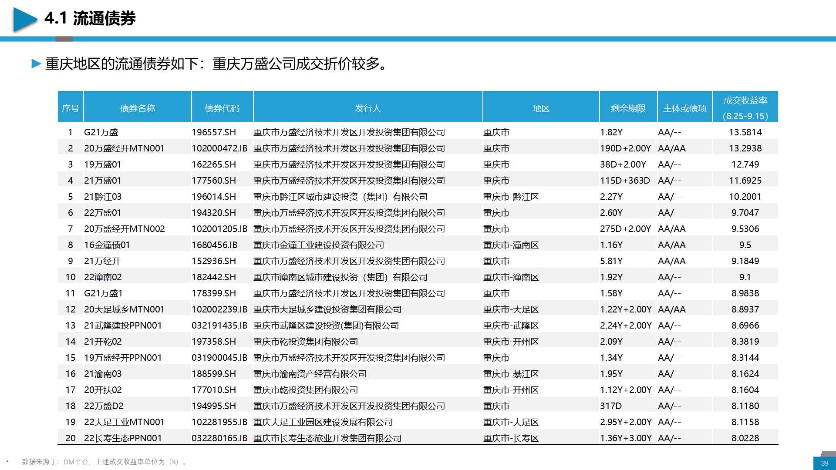
Task: Click yield value 8.9838
Action: coord(745,293)
